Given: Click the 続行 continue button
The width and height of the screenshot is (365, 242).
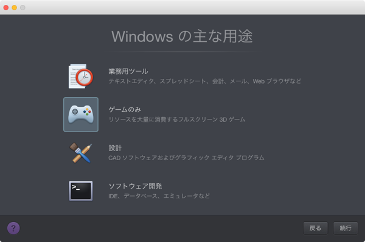Looking at the screenshot, I should [346, 228].
